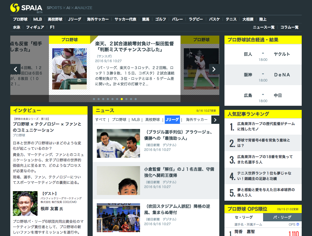Open ranking article カープの18番

click(263, 159)
